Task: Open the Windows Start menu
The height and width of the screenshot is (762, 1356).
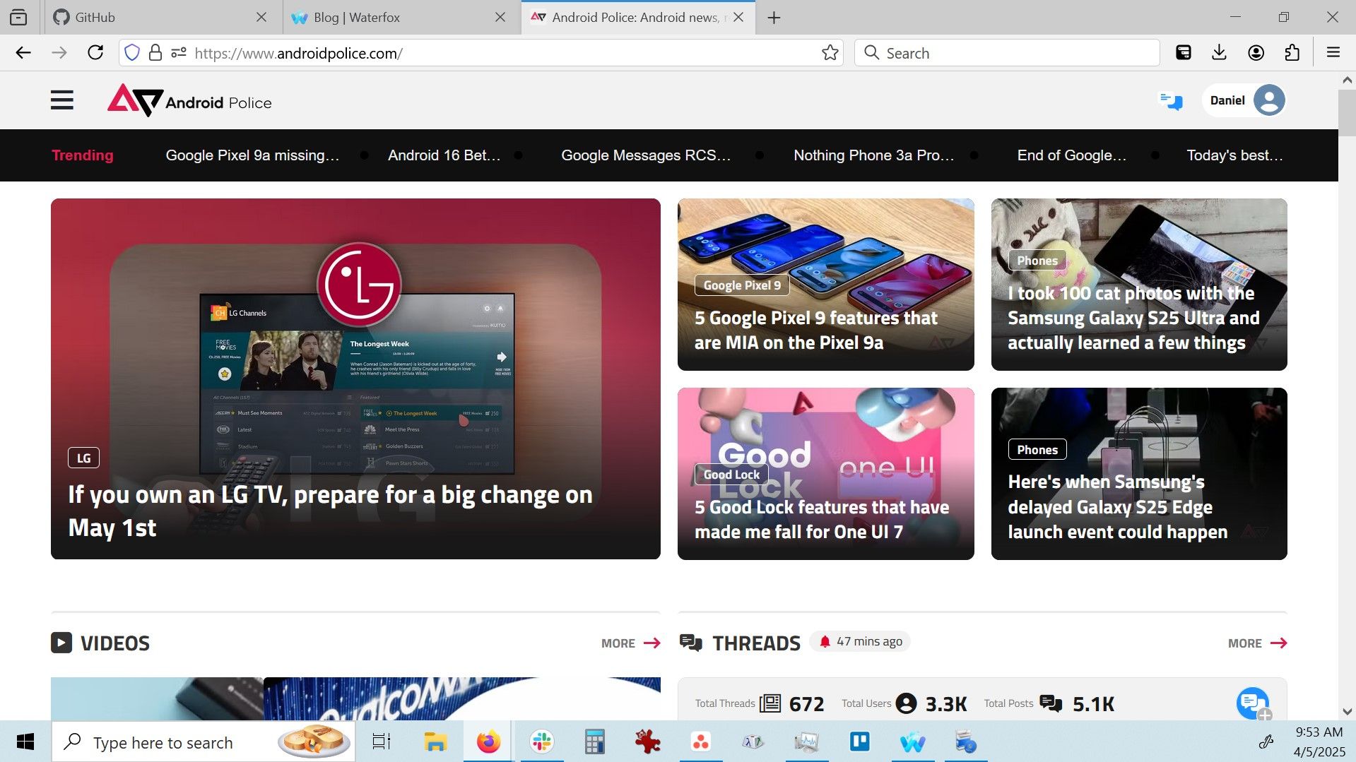Action: (25, 742)
